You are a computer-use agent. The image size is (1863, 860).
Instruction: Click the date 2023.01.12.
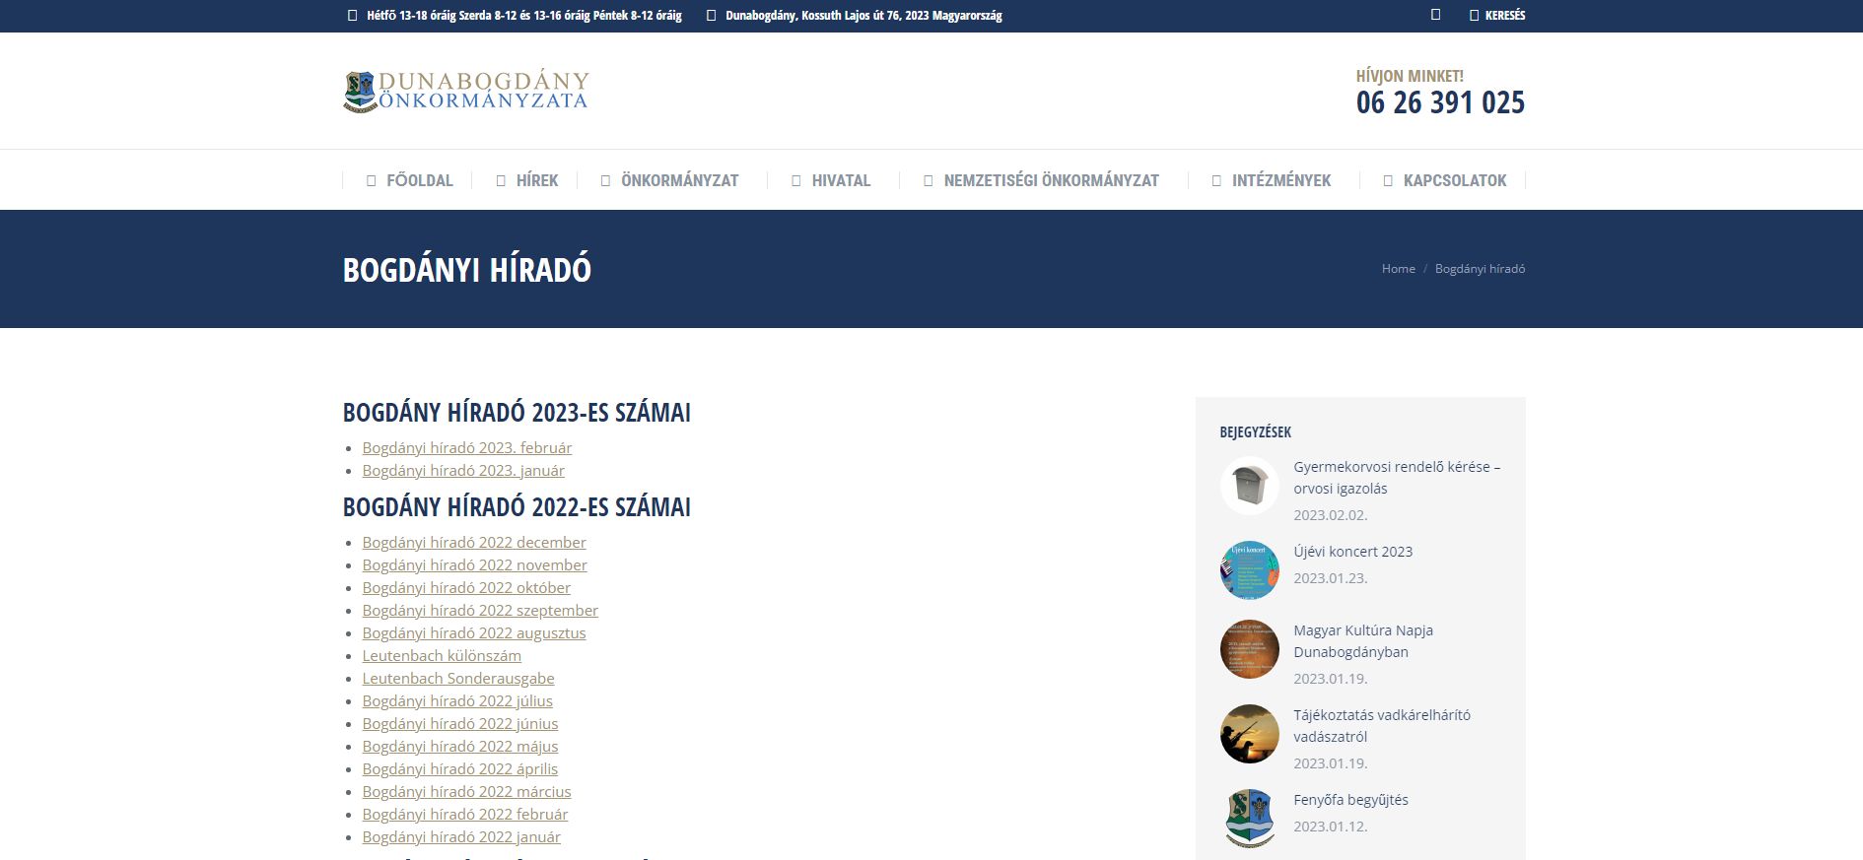[x=1330, y=827]
